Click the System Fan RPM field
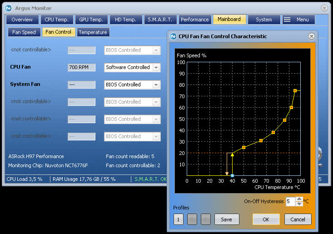 81,85
